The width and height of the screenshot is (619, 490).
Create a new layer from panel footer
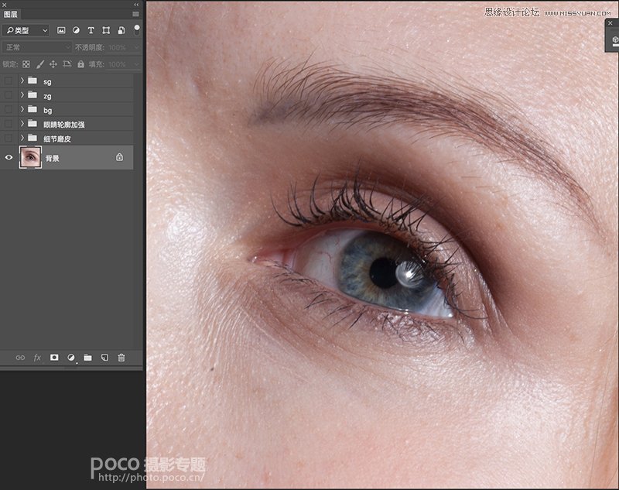click(104, 358)
